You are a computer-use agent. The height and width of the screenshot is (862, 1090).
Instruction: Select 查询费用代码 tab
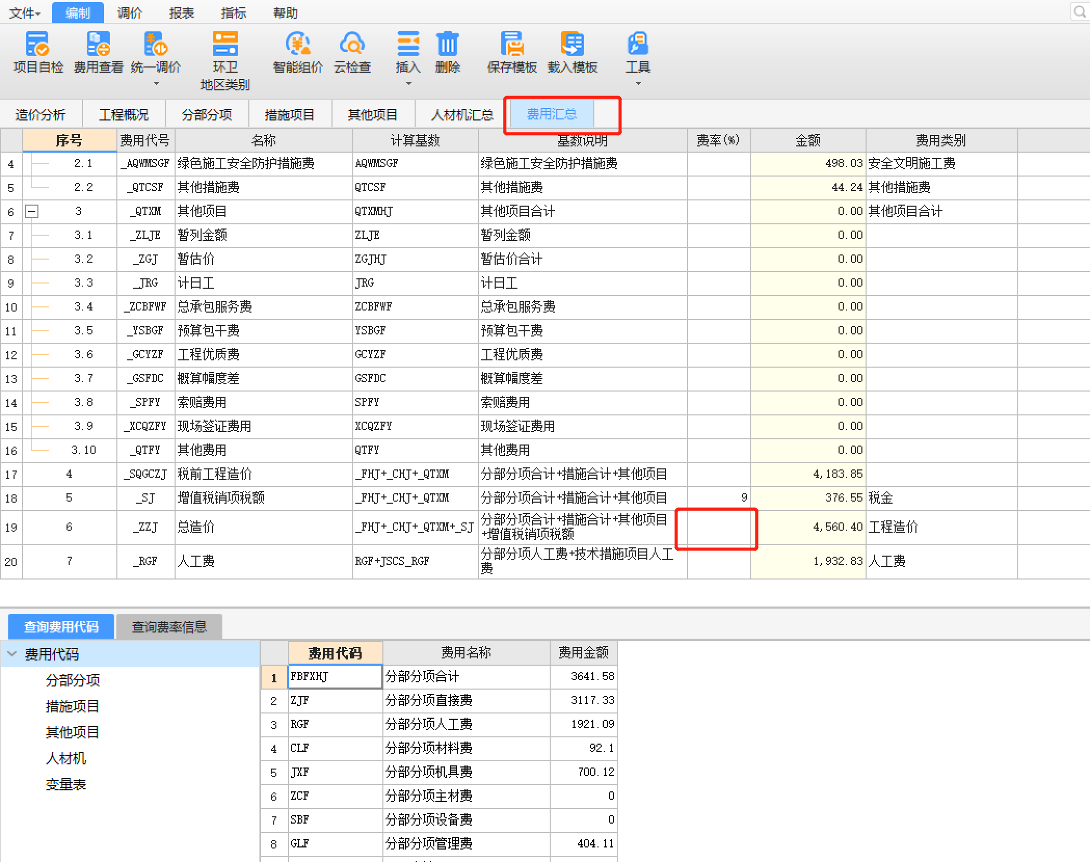pyautogui.click(x=61, y=627)
